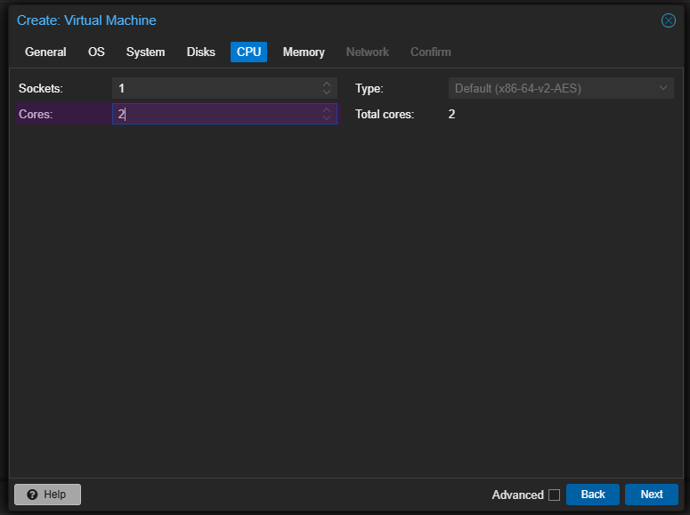This screenshot has height=515, width=690.
Task: Click the Sockets label
Action: point(41,88)
